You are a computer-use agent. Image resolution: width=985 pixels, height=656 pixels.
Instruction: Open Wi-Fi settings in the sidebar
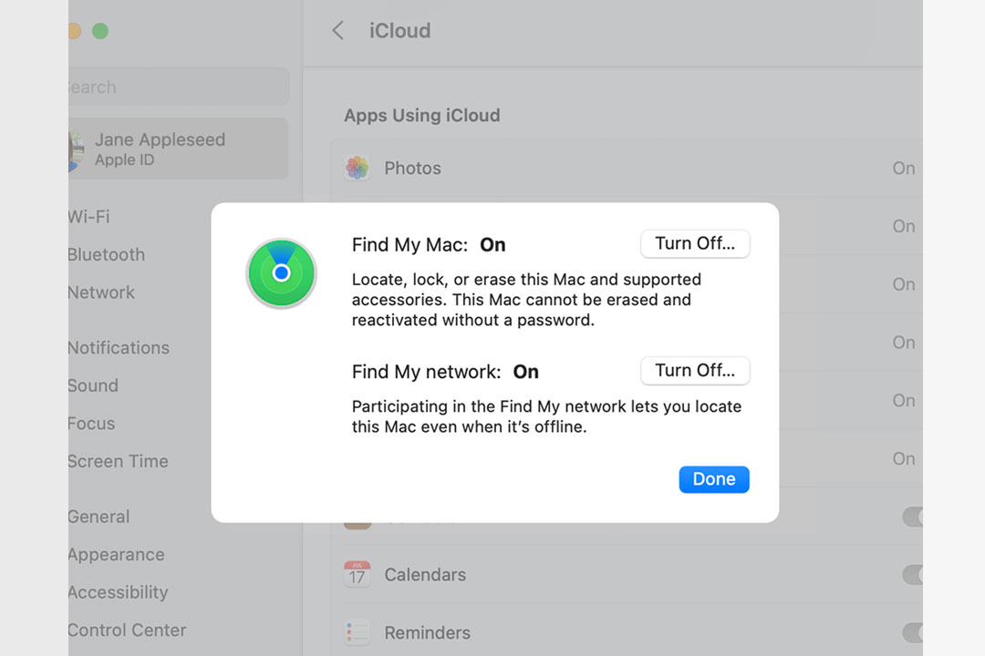coord(88,217)
